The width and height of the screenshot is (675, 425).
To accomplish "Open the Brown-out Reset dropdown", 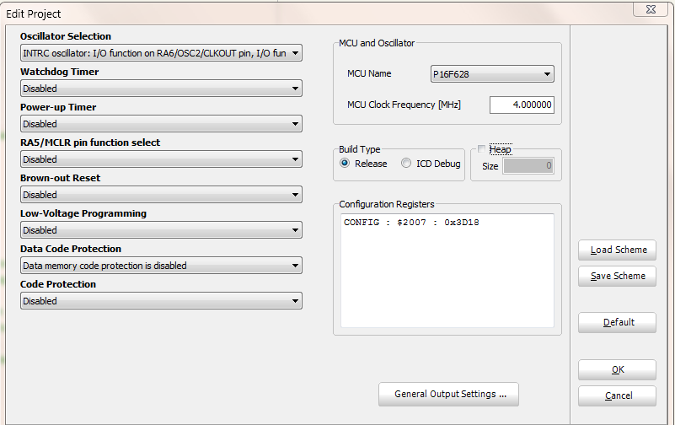I will click(x=161, y=195).
